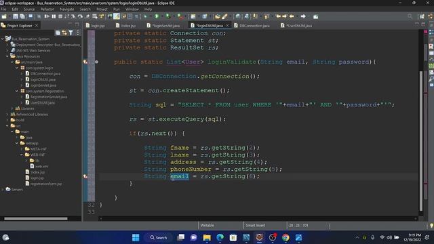The height and width of the screenshot is (244, 434).
Task: Click the Run Last Tool icon with red toolbox
Action: (180, 16)
